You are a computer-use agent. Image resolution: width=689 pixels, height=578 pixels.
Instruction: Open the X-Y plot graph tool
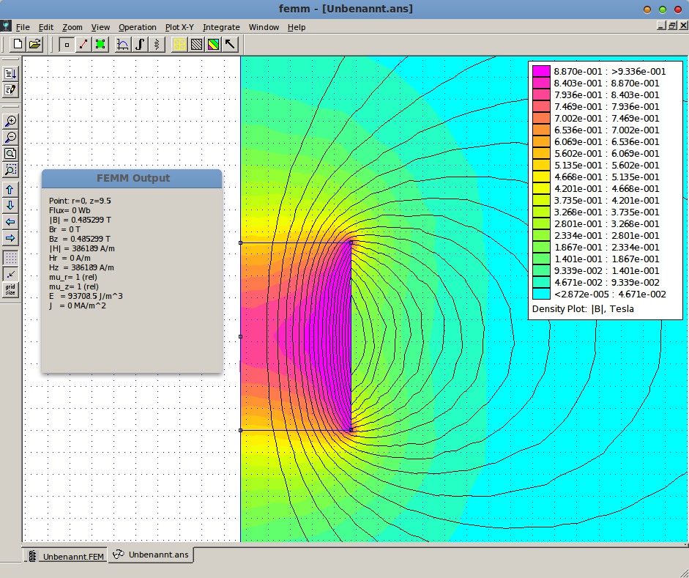(x=122, y=45)
